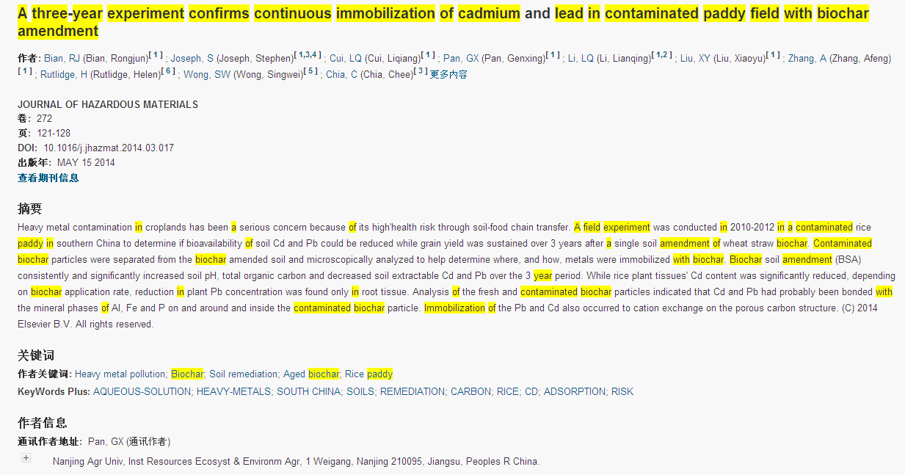Open author link Liu, XY

tap(694, 59)
